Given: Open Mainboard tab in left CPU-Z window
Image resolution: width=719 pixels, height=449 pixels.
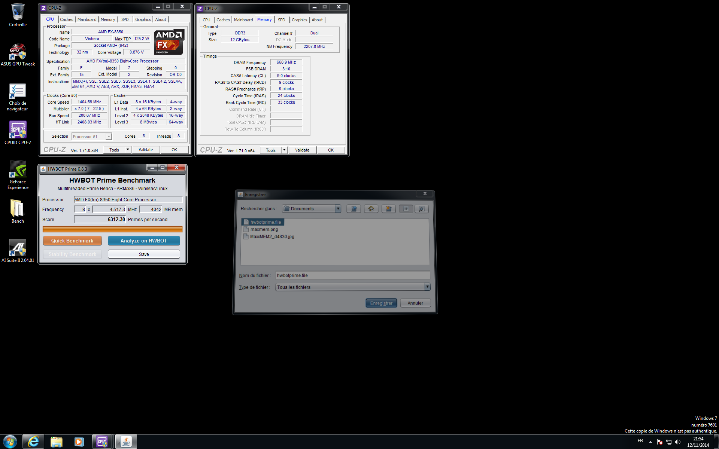Looking at the screenshot, I should point(87,19).
